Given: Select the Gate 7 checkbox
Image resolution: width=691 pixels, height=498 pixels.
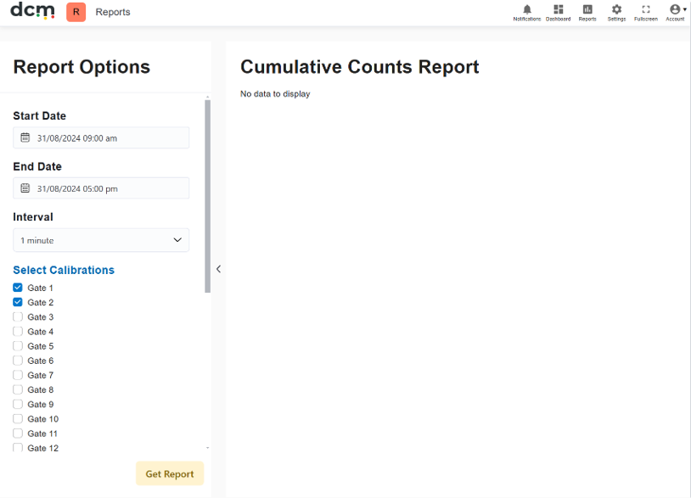Looking at the screenshot, I should point(18,375).
